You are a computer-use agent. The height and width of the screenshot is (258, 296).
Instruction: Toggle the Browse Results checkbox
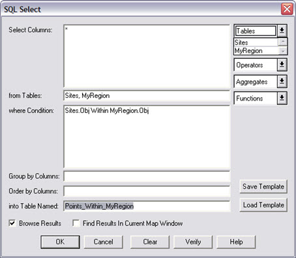[x=12, y=223]
